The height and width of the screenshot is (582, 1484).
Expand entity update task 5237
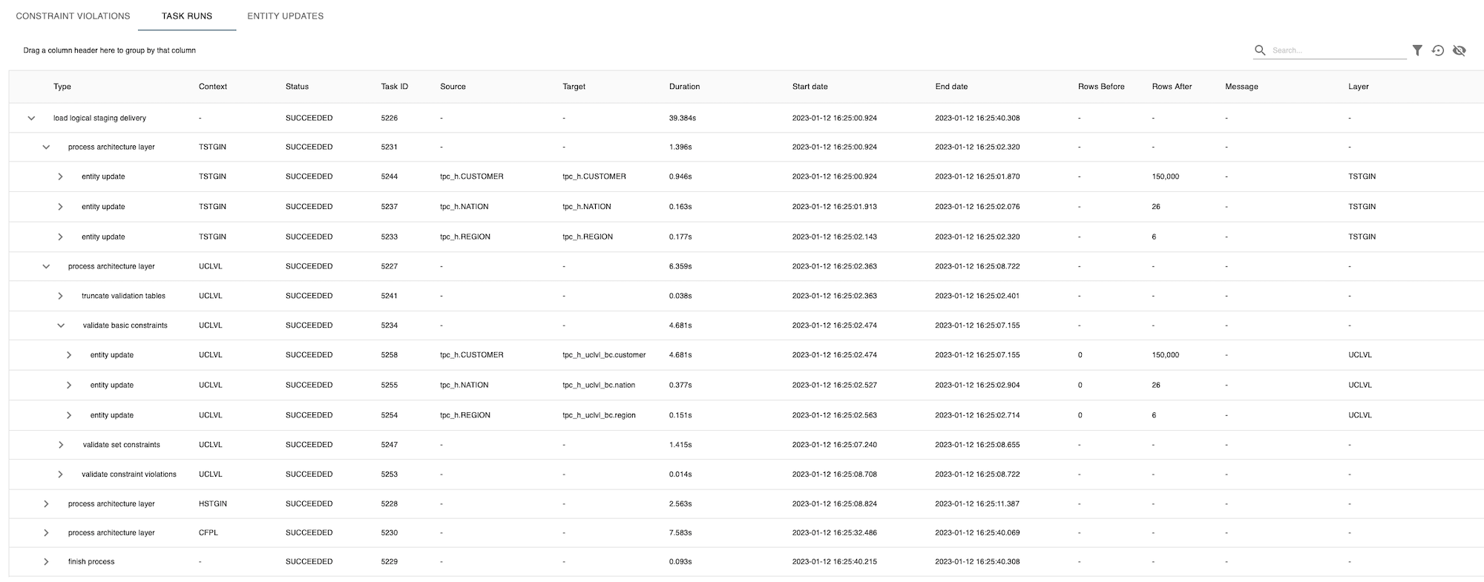(x=60, y=207)
